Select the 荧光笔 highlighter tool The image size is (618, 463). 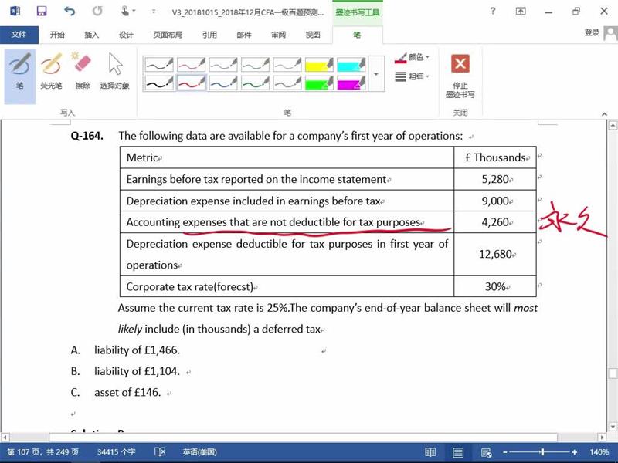coord(51,70)
